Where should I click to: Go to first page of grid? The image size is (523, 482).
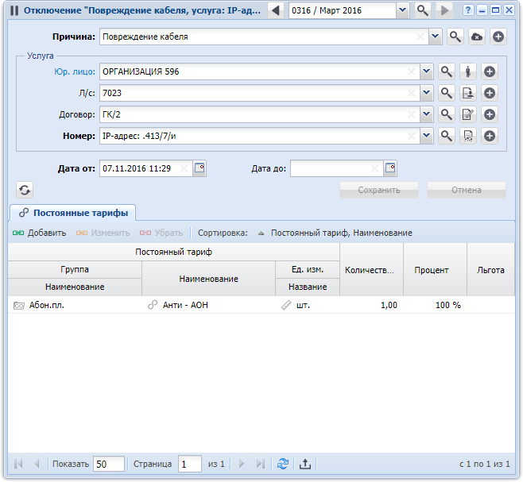[19, 464]
